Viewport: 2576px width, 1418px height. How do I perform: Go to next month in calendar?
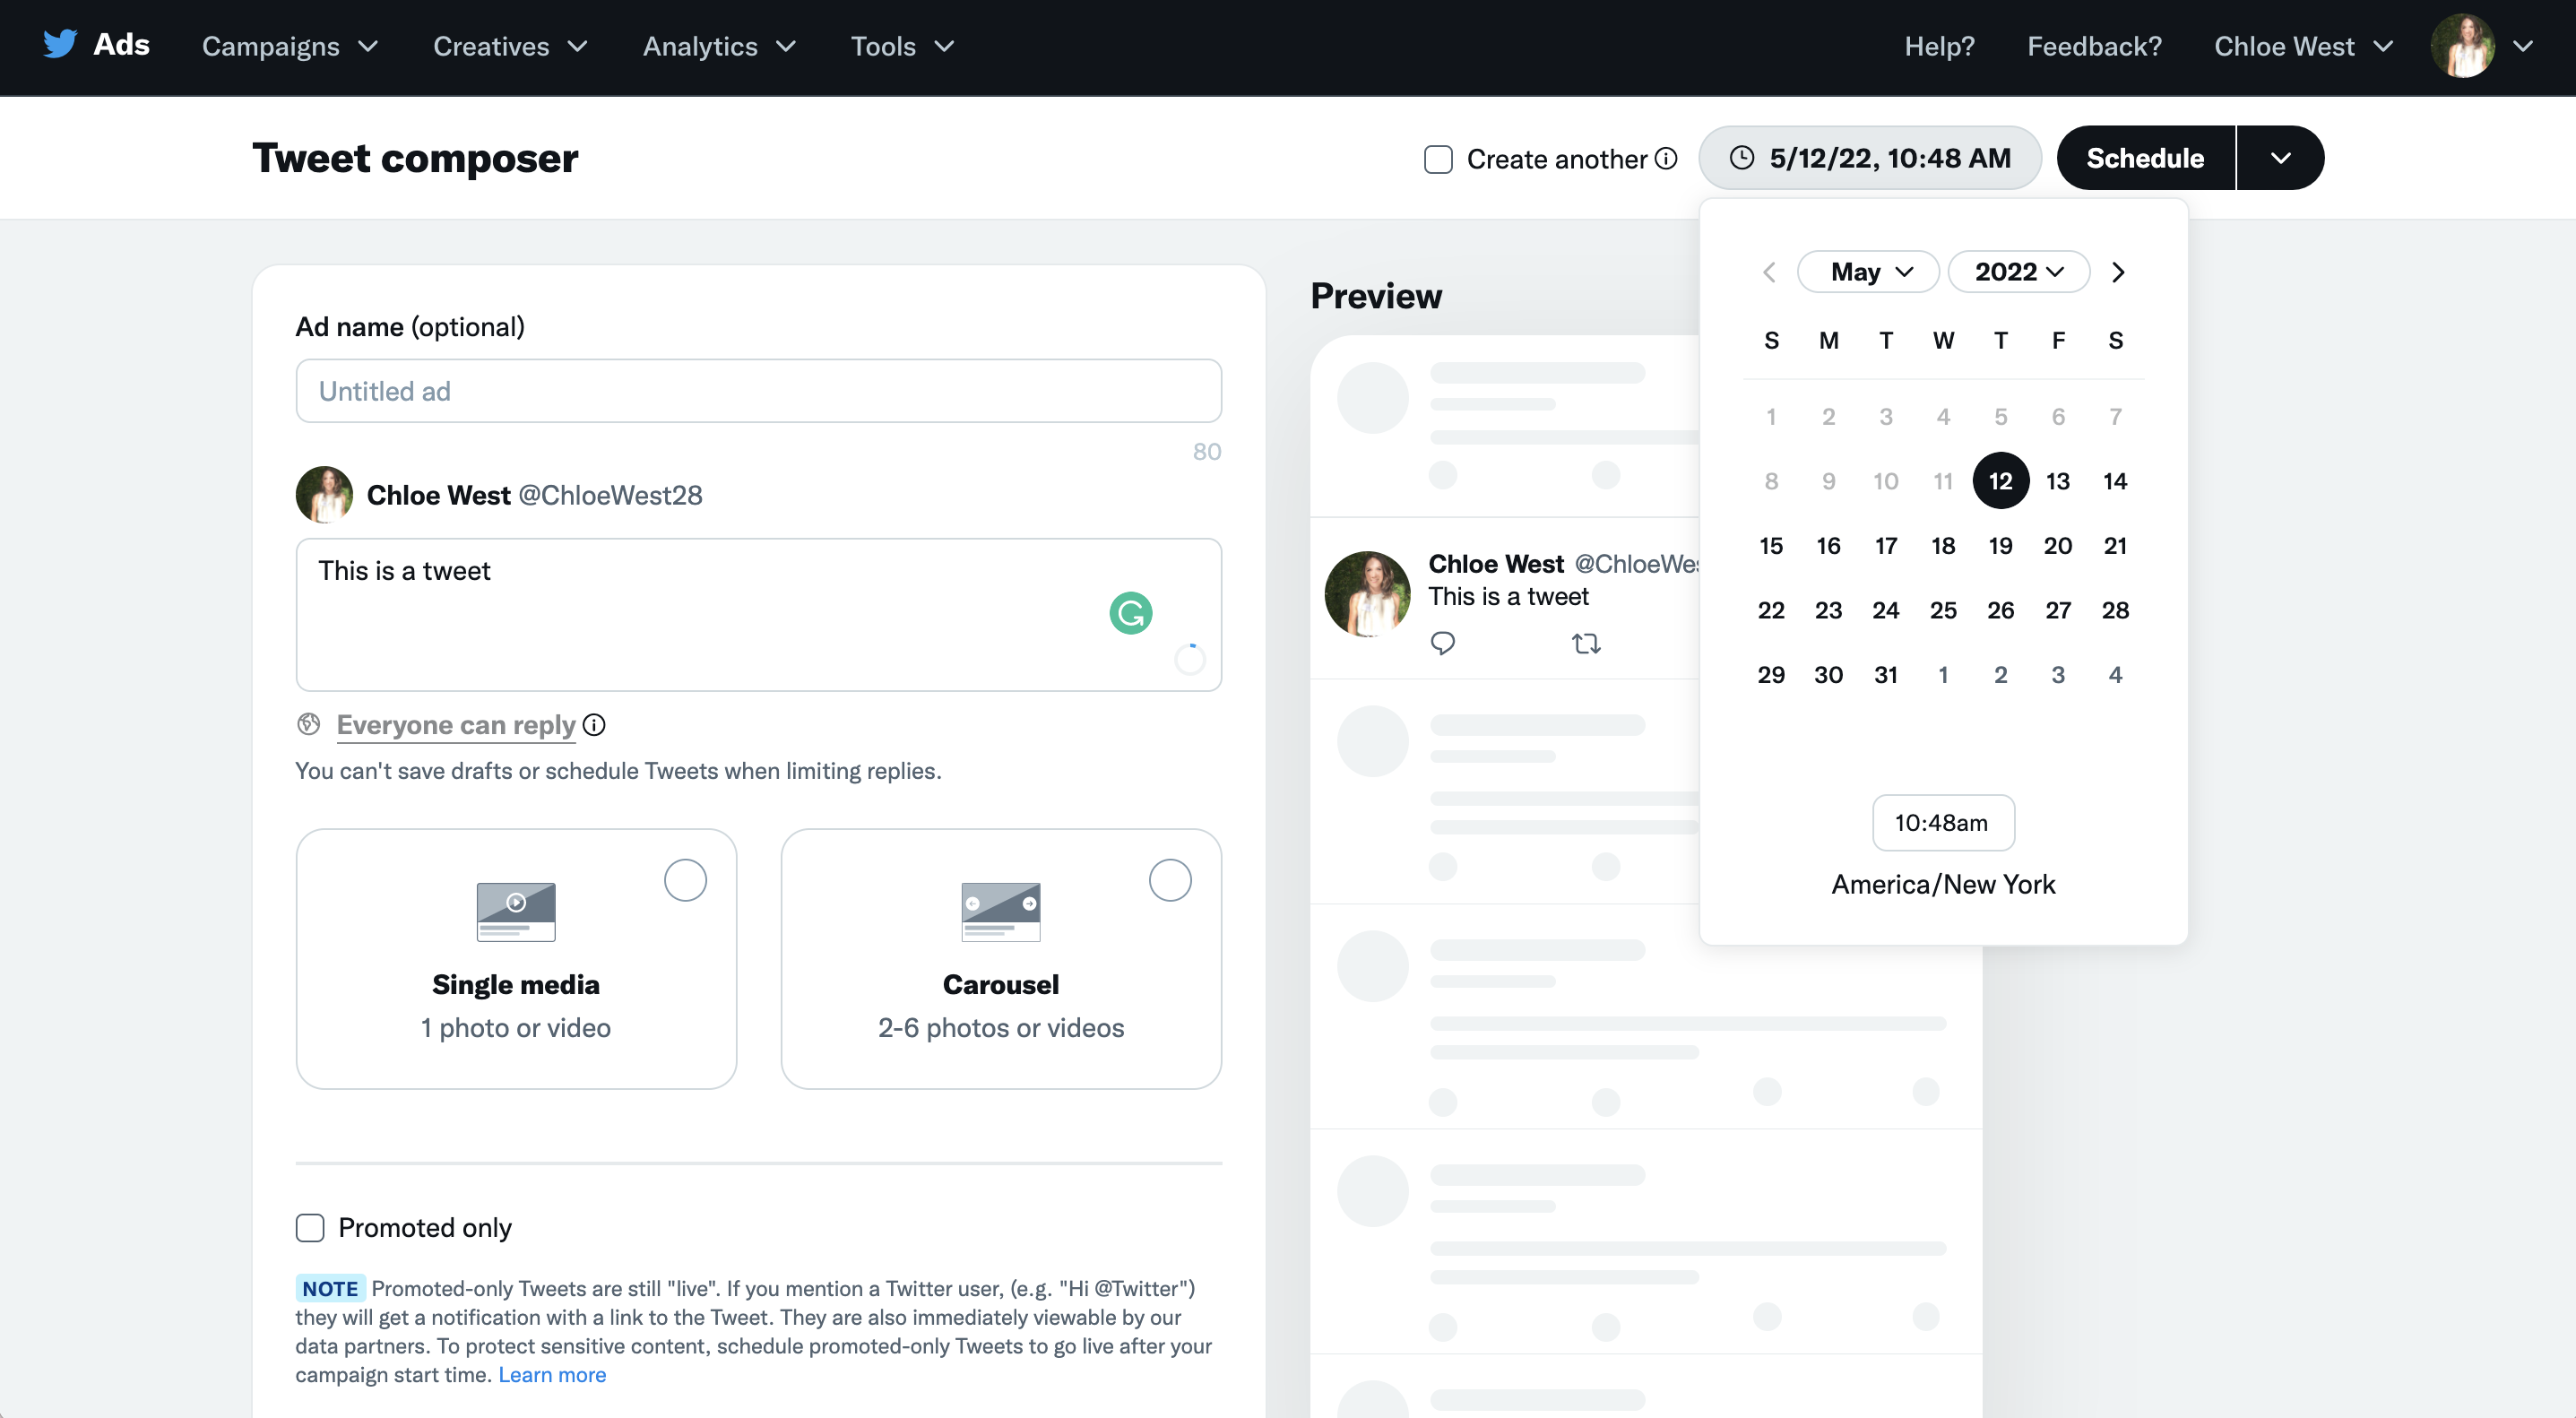[2117, 272]
